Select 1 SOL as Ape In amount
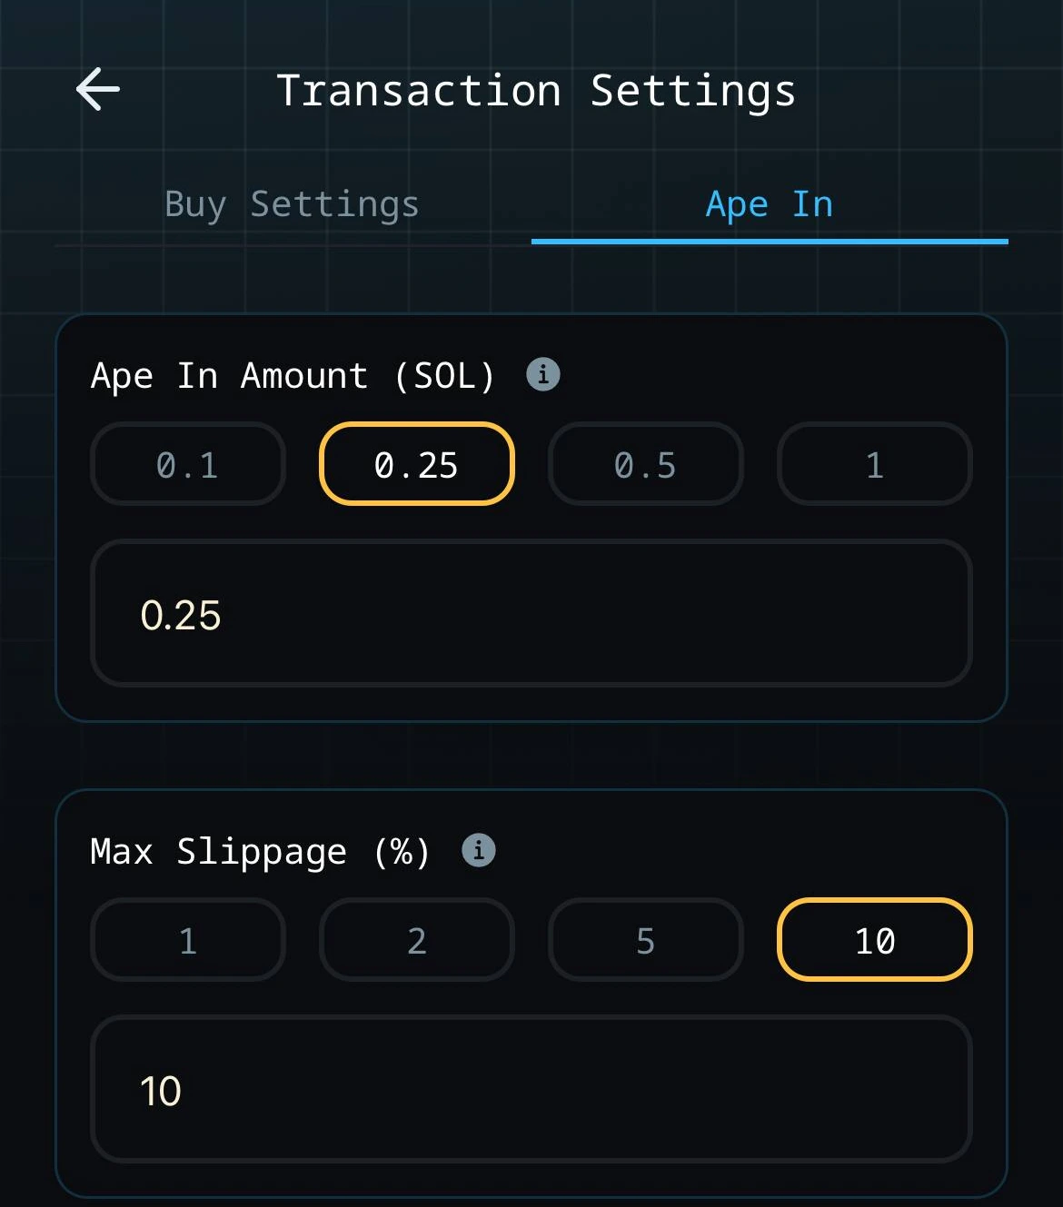The image size is (1063, 1207). coord(874,464)
